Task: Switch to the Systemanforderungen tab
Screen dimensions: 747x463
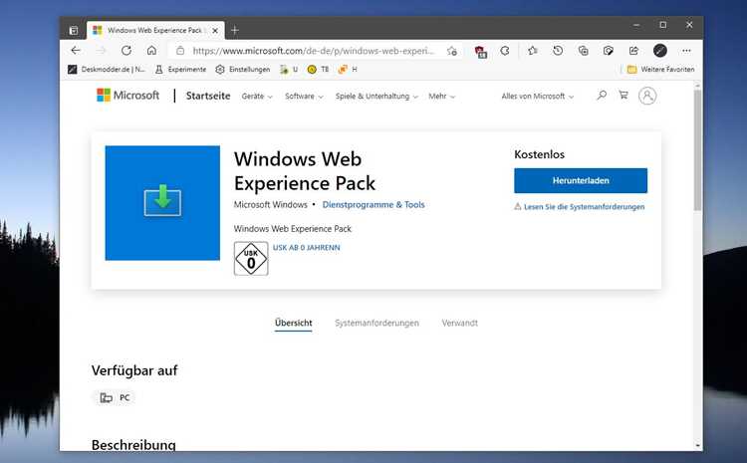Action: 376,323
